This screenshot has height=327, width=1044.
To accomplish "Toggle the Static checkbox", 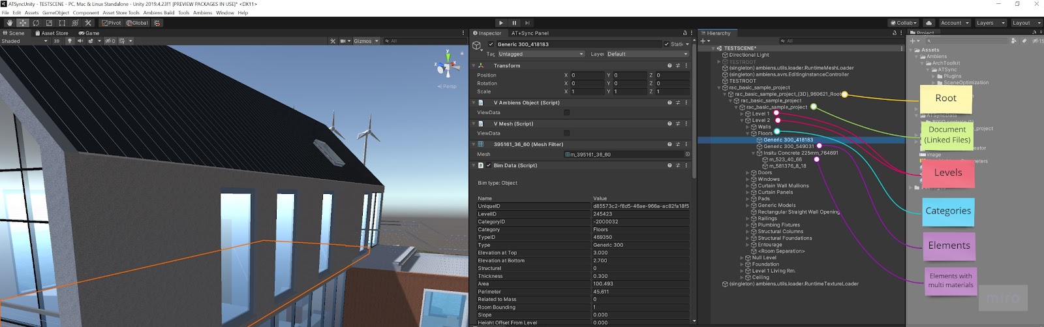I will 666,44.
